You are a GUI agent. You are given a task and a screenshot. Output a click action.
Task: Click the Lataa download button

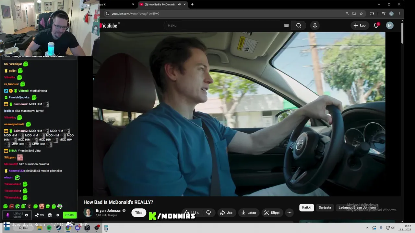[249, 213]
